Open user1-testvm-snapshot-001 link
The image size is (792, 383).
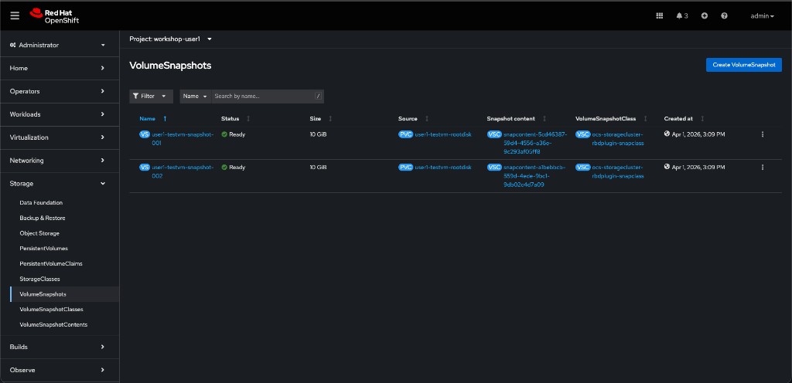[183, 138]
